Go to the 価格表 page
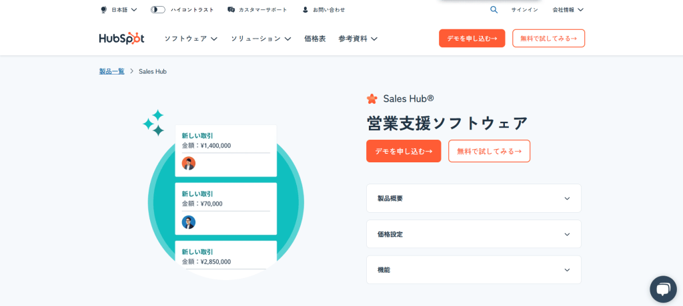Viewport: 683px width, 306px height. (315, 39)
